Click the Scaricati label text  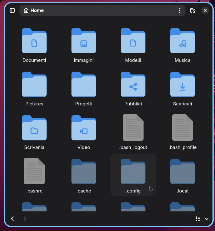click(x=183, y=104)
